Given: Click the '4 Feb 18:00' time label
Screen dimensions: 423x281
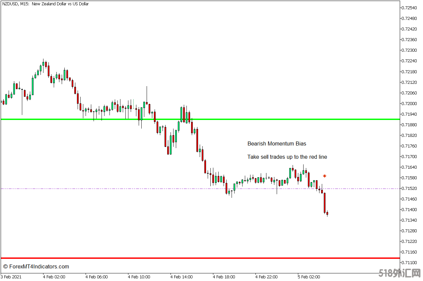Looking at the screenshot, I should [224, 277].
